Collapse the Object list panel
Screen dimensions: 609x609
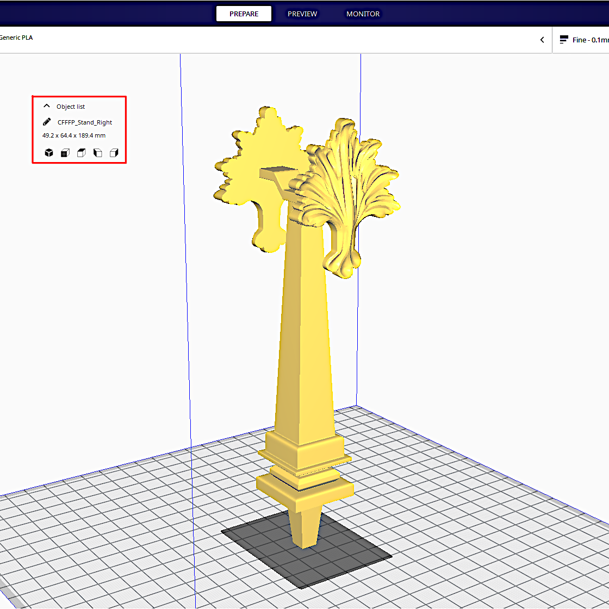coord(47,107)
